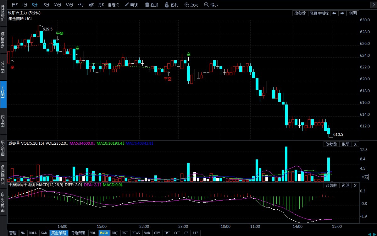Click the 管理 indicator button
Viewport: 377px width, 236px height.
13,233
